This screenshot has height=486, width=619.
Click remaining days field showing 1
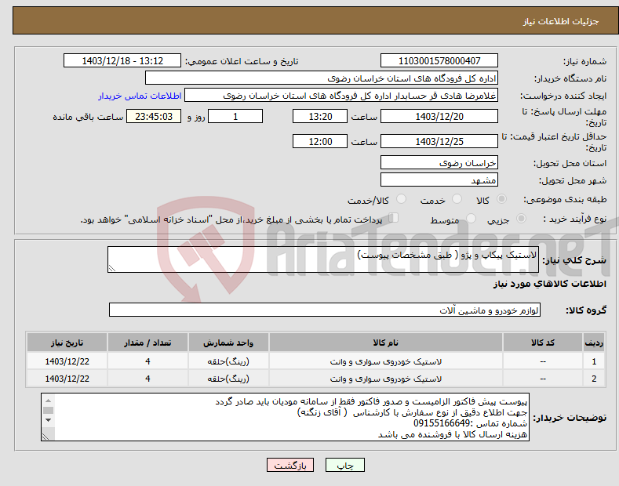pyautogui.click(x=235, y=116)
